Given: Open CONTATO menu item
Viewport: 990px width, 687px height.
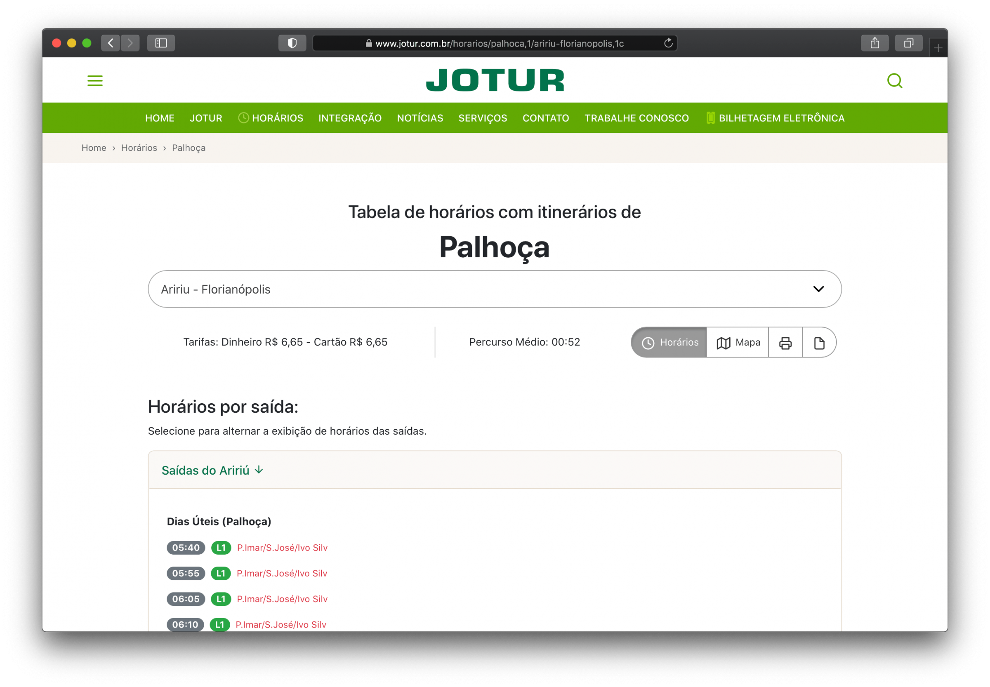Looking at the screenshot, I should point(546,118).
